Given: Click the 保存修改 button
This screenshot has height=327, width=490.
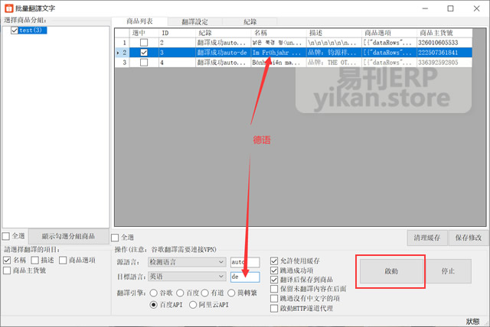Looking at the screenshot, I should click(x=466, y=238).
